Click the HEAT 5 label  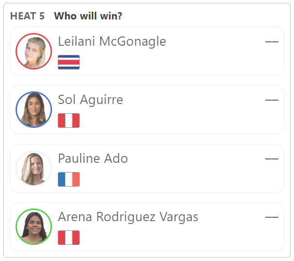27,16
